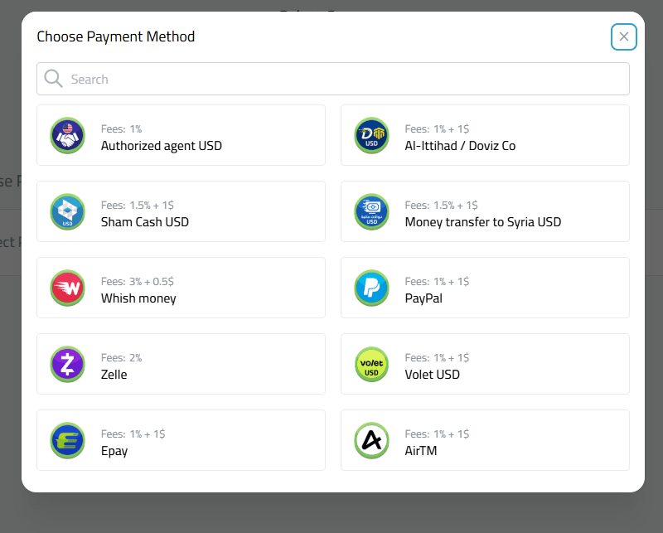This screenshot has height=533, width=663.
Task: Pick Money transfer to Syria USD
Action: pos(485,211)
